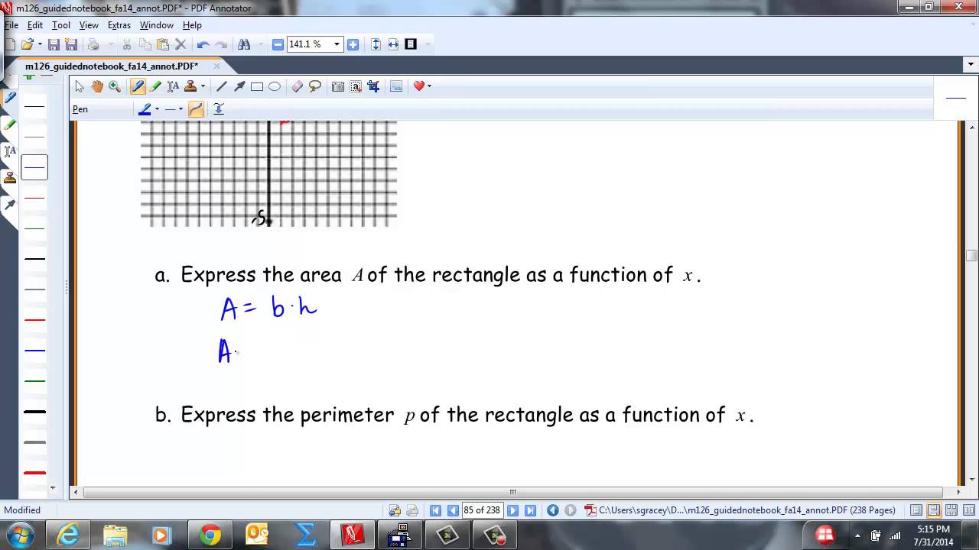Fit page height to window
Screen dimensions: 979x550
point(376,44)
